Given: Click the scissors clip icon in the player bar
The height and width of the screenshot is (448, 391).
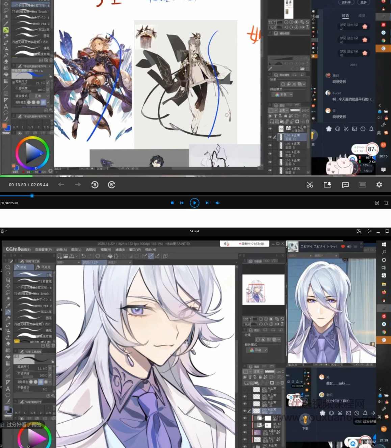Looking at the screenshot, I should pyautogui.click(x=310, y=185).
